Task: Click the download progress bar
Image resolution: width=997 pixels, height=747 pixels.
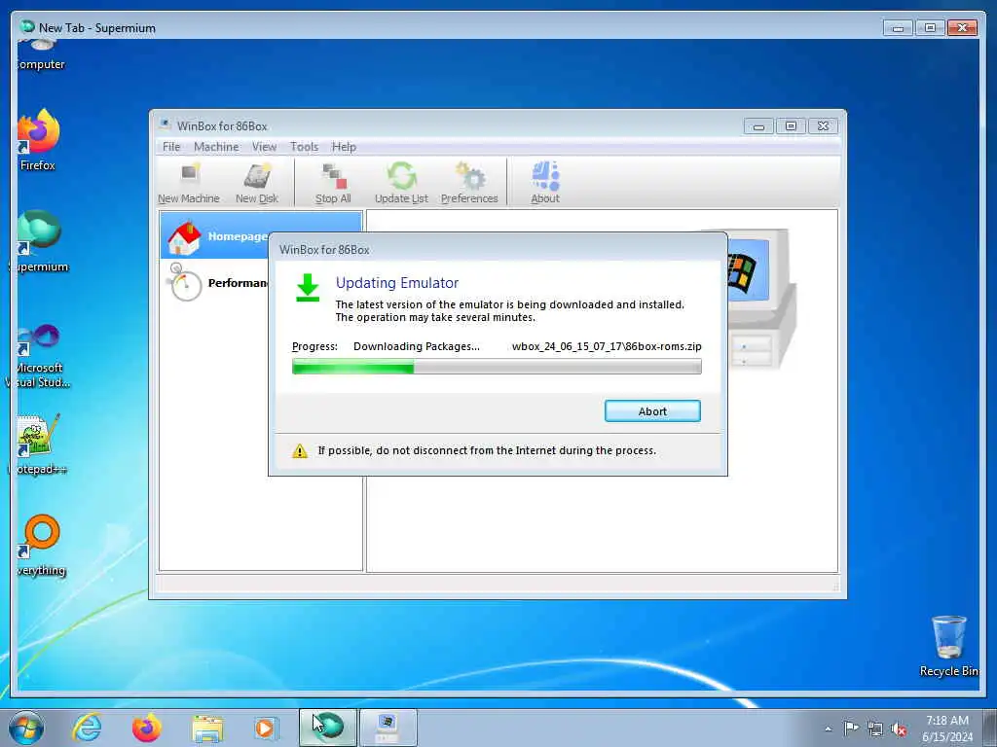Action: tap(497, 367)
